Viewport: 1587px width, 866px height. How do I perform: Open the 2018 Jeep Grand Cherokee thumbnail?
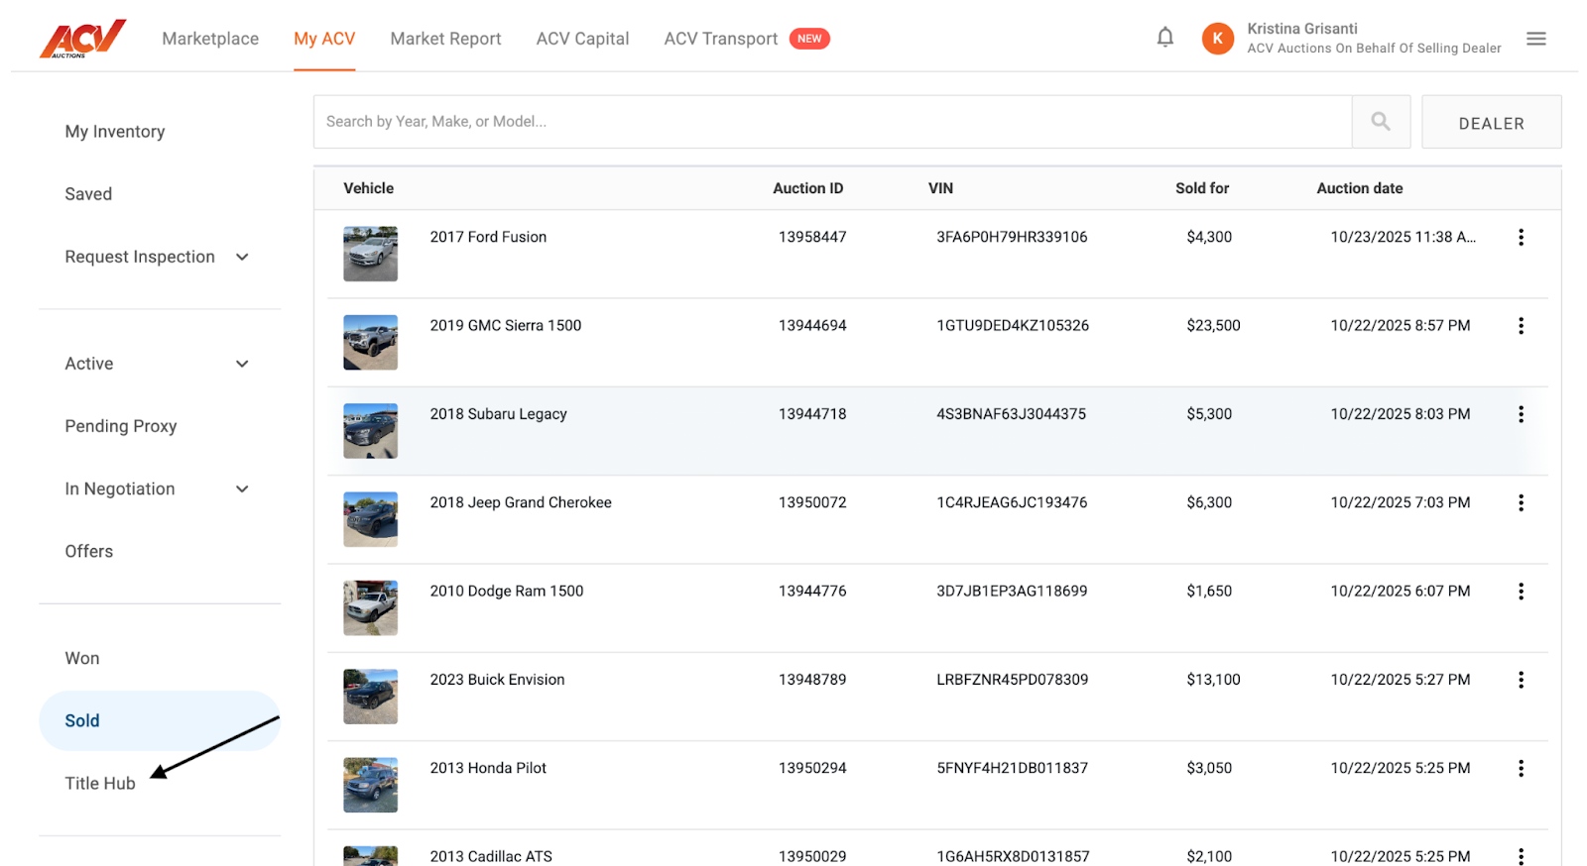tap(370, 519)
